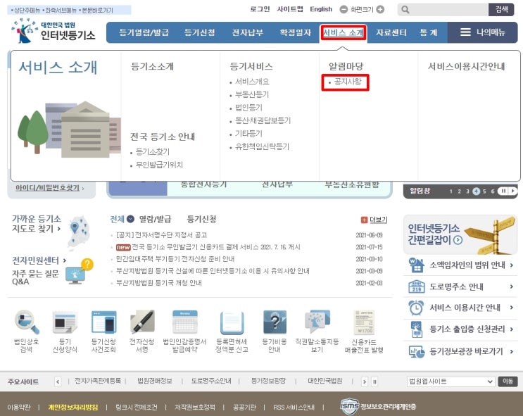Click the 등록면허세 정액분 신고 icon
Screen dimensions: 523x416
click(x=232, y=322)
